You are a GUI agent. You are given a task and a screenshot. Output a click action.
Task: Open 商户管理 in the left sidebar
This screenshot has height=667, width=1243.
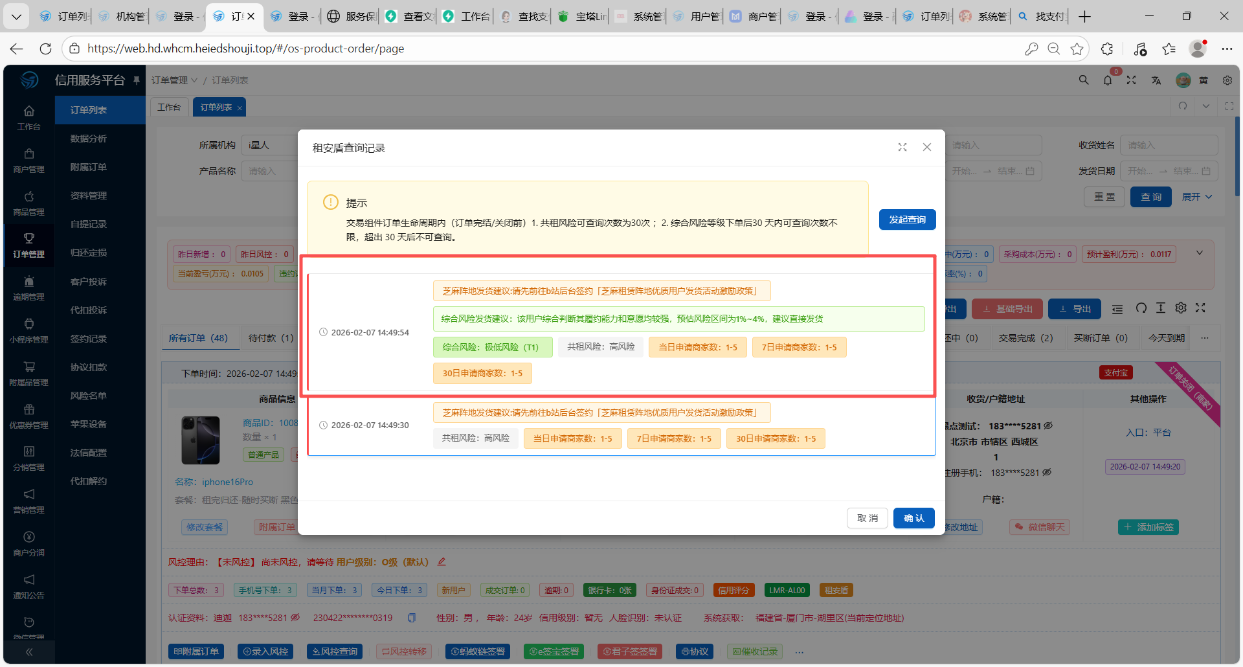click(29, 161)
